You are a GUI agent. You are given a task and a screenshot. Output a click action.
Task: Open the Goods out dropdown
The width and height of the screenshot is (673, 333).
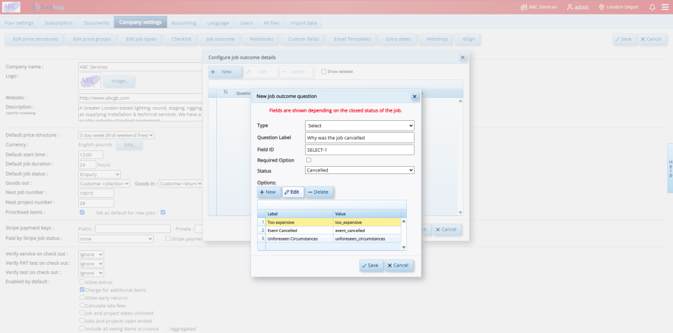point(104,183)
